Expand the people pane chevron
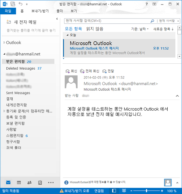The image size is (182, 194). pyautogui.click(x=177, y=183)
